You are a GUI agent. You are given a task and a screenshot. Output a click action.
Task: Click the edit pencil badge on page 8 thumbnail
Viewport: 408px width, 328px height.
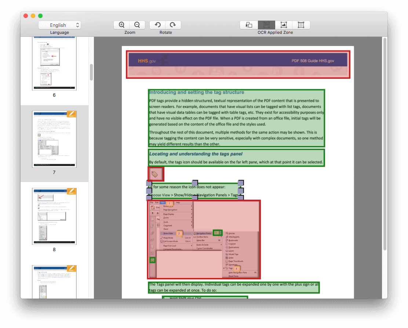(72, 191)
